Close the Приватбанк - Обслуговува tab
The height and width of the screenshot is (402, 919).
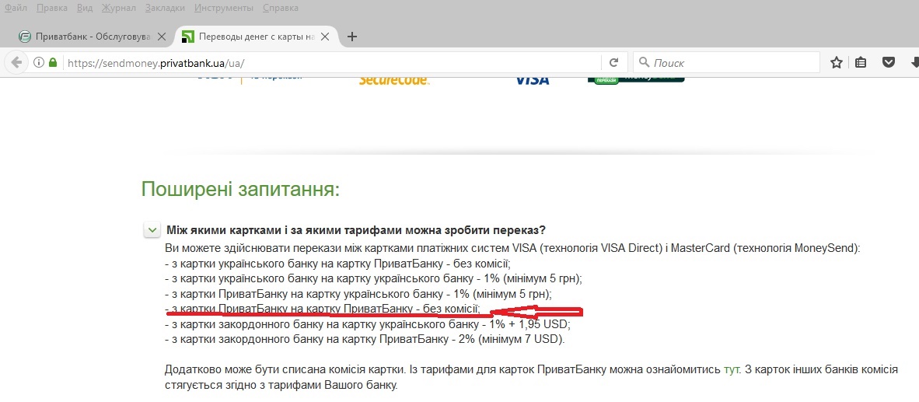(162, 37)
